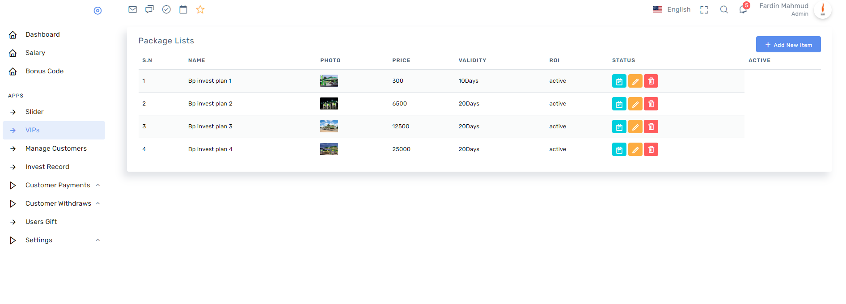846x304 pixels.
Task: Open the mail envelope icon in top bar
Action: click(133, 9)
